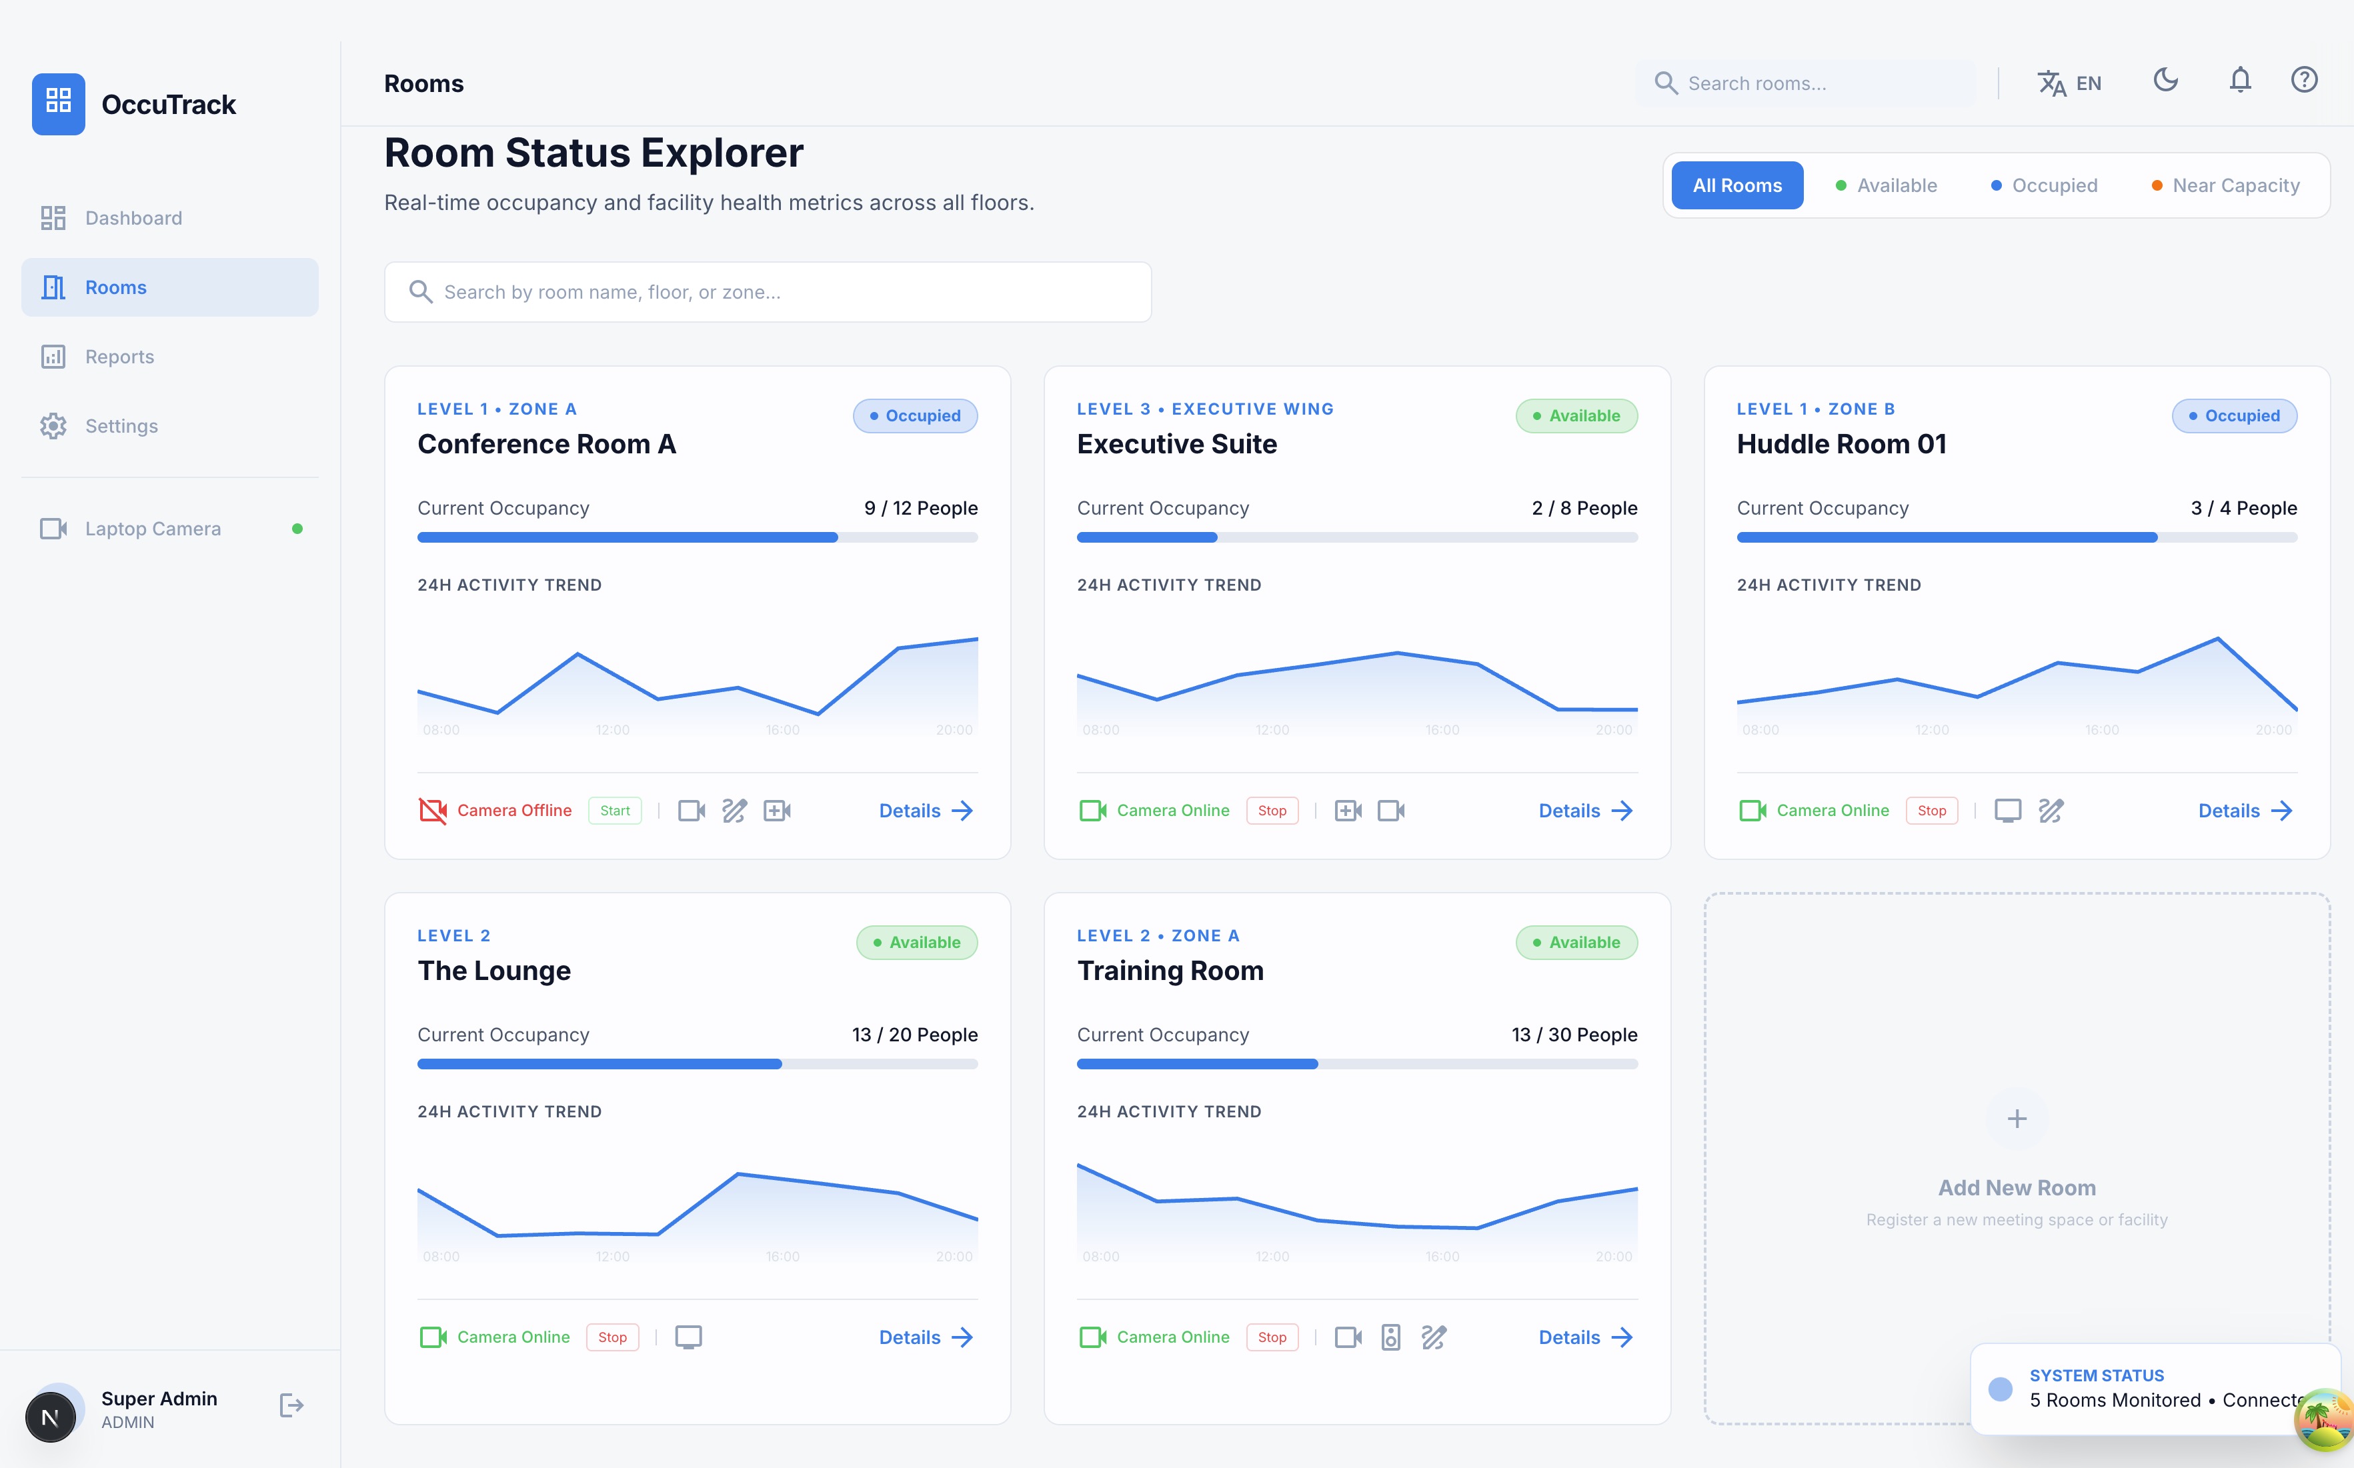Image resolution: width=2354 pixels, height=1468 pixels.
Task: Click the help question mark icon
Action: (2303, 81)
